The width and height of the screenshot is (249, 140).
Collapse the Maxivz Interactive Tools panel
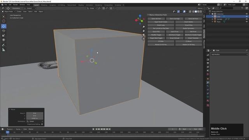click(x=148, y=15)
